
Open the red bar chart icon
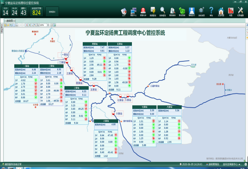coord(231,11)
